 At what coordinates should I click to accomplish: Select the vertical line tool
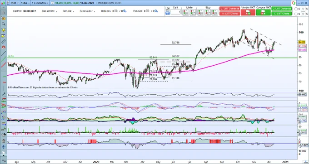(x=3, y=88)
